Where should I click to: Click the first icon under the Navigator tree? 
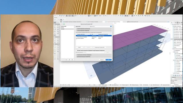(x=174, y=76)
